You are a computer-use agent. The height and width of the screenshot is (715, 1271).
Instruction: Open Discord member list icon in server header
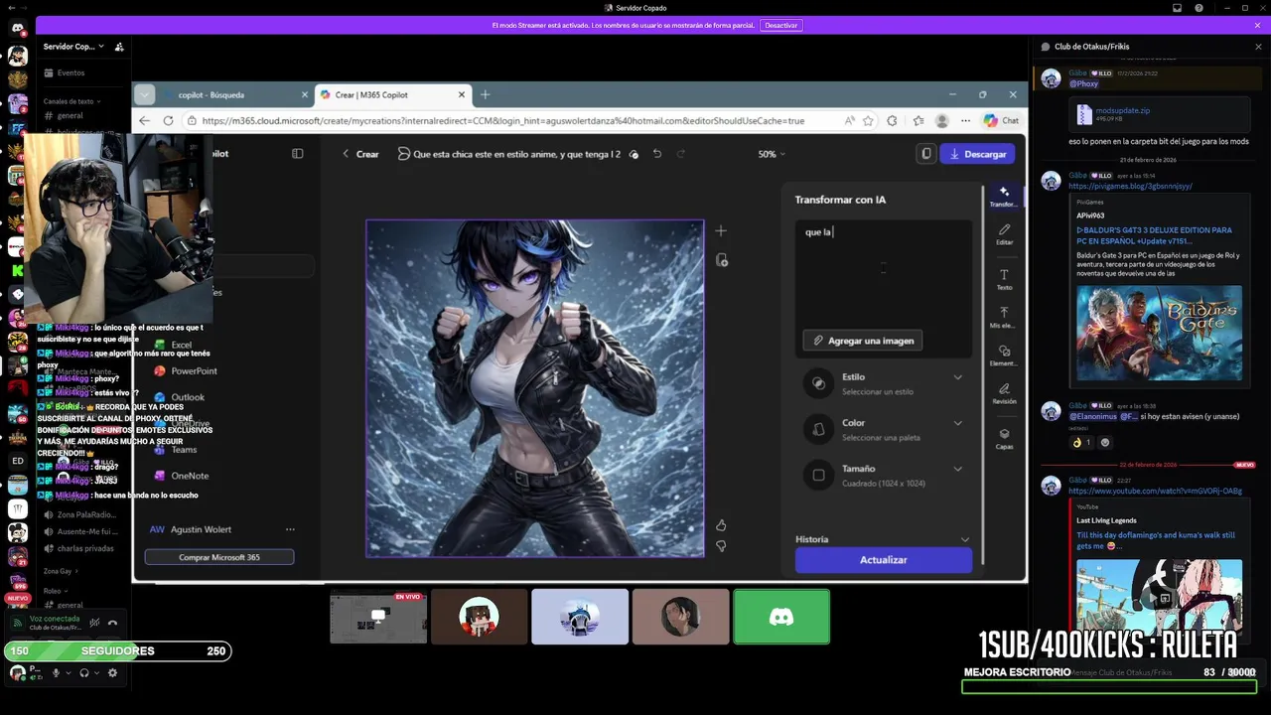click(x=119, y=47)
